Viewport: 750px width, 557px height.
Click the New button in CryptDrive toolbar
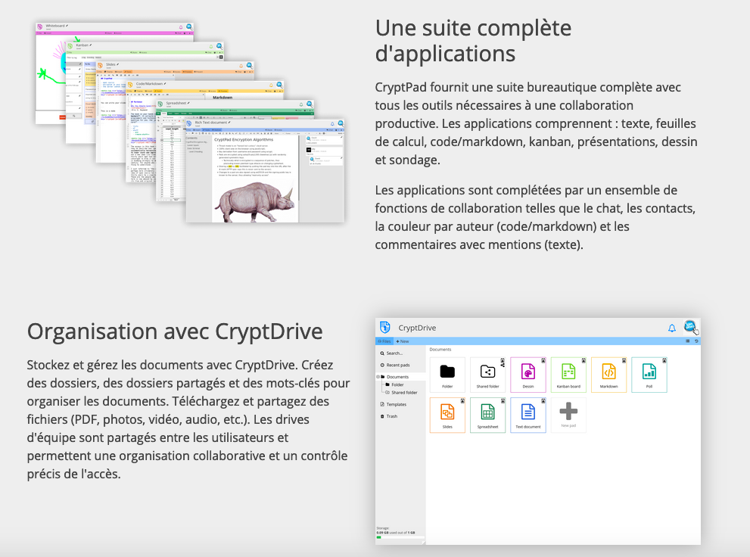pos(403,341)
